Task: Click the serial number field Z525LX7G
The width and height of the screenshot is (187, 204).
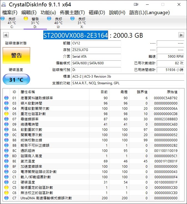Action: [96, 50]
